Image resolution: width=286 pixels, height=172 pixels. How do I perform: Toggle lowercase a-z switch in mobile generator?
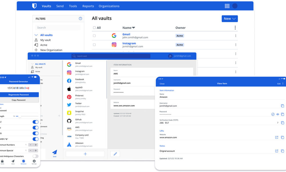(x=35, y=128)
